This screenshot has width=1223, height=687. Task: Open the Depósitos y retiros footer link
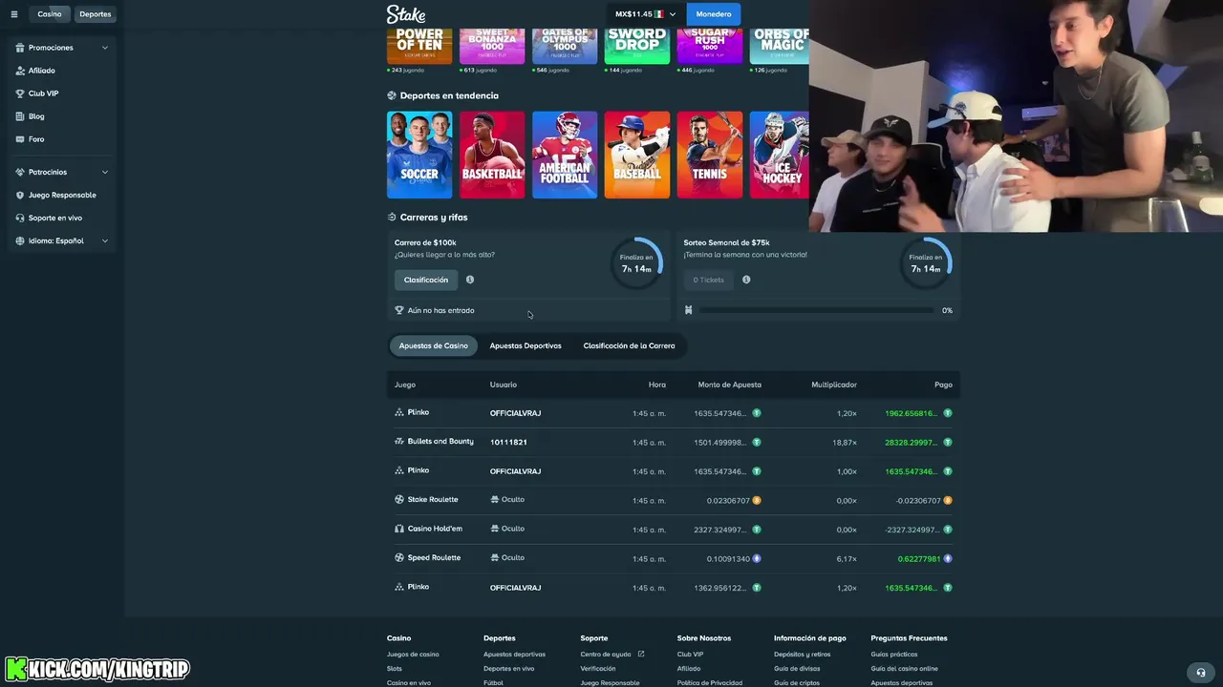(803, 655)
